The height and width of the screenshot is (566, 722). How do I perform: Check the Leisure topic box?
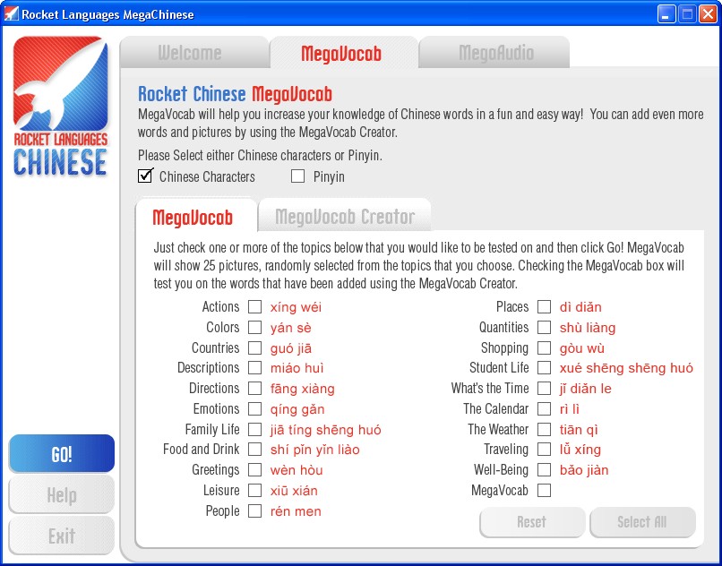254,491
